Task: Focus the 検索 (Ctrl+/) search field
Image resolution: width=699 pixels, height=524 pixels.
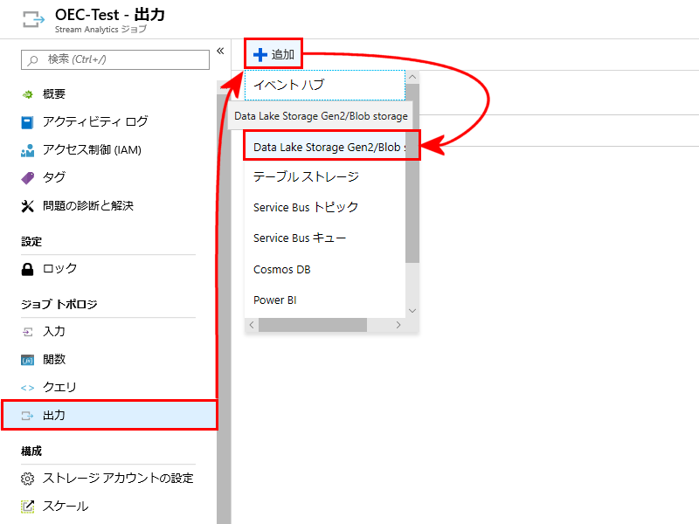Action: pos(115,59)
